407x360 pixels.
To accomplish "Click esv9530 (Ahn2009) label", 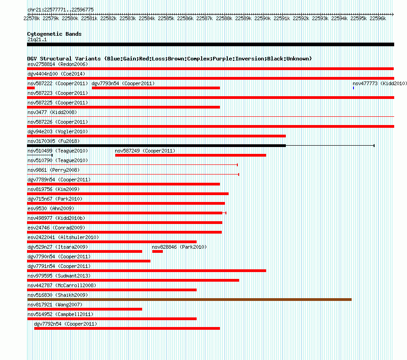I will (51, 208).
